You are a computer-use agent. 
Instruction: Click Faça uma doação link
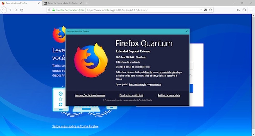pos(138,84)
